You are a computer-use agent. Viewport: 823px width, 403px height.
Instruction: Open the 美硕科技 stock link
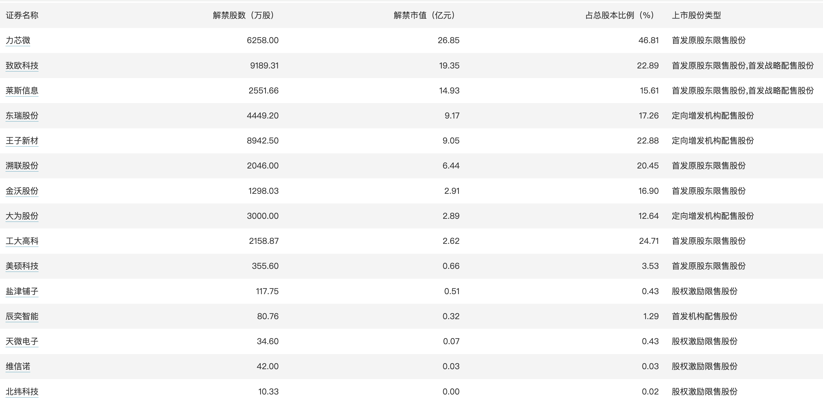[x=22, y=266]
